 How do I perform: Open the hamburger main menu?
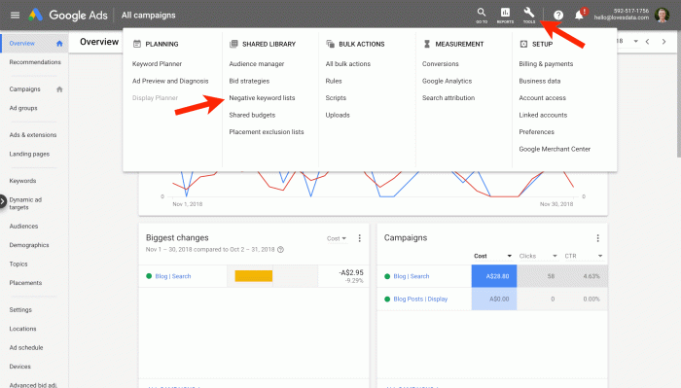[x=16, y=16]
